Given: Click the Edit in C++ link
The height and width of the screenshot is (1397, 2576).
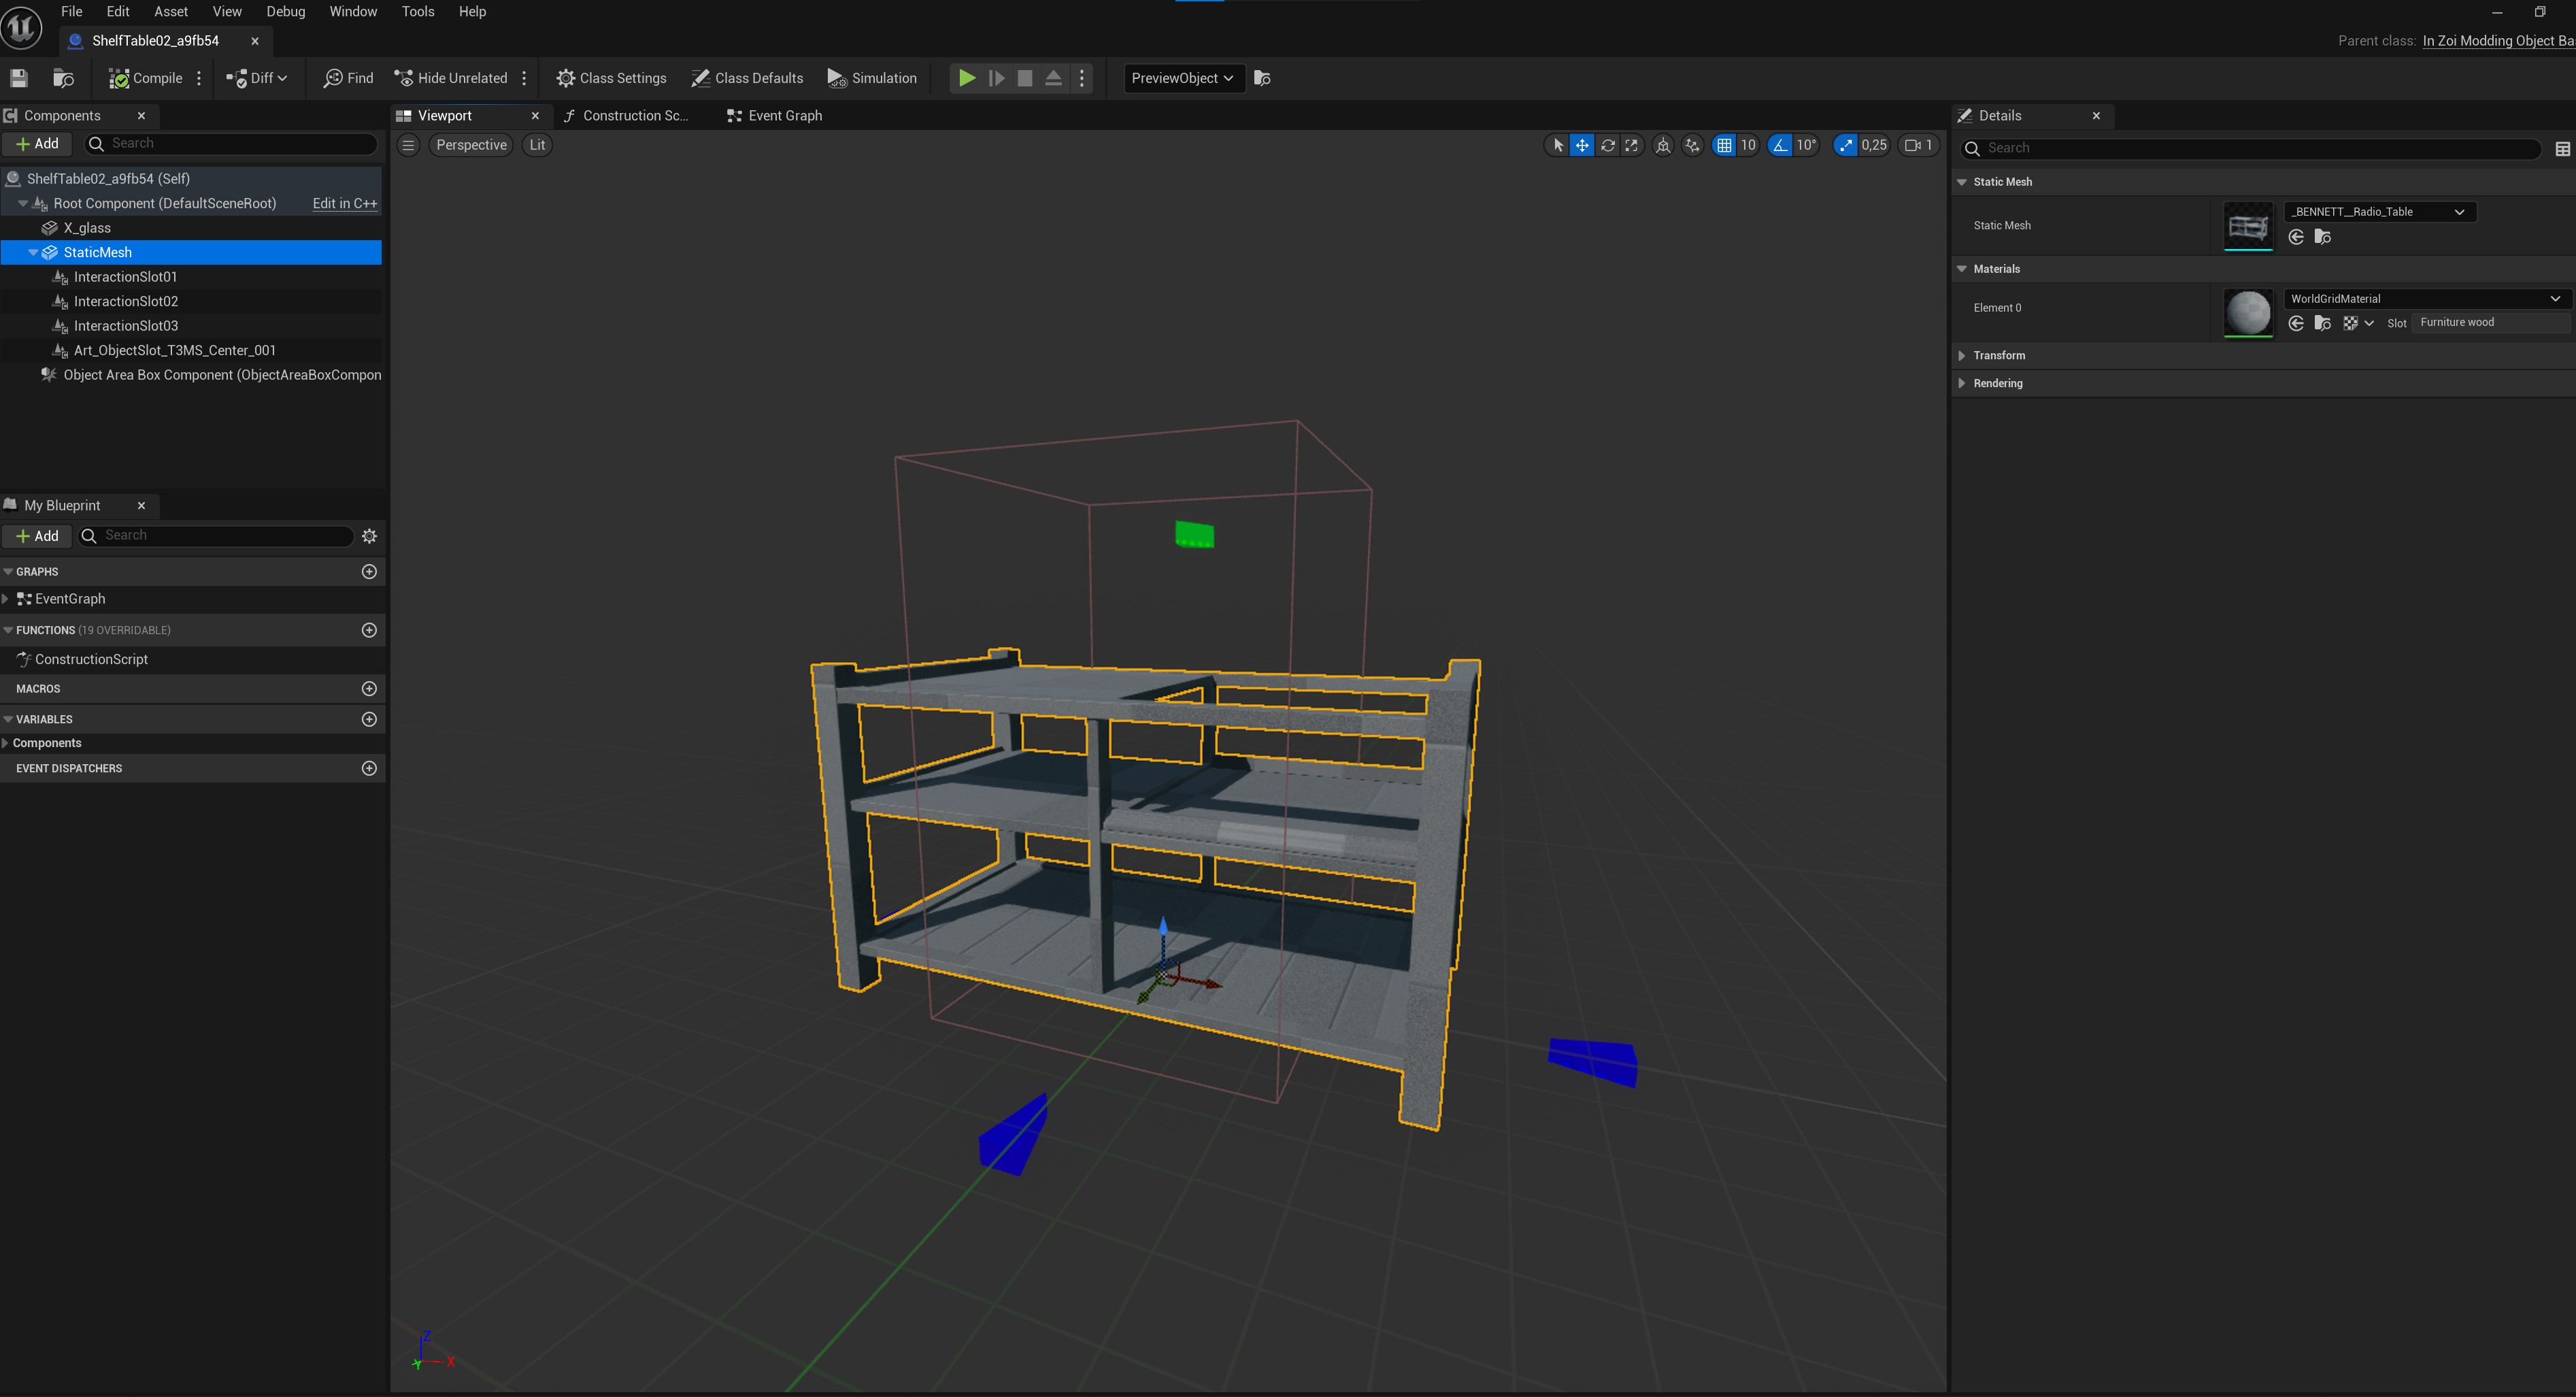Looking at the screenshot, I should click(344, 203).
